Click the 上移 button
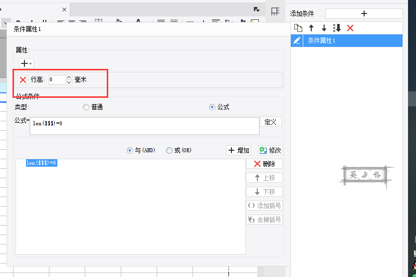 coord(264,178)
